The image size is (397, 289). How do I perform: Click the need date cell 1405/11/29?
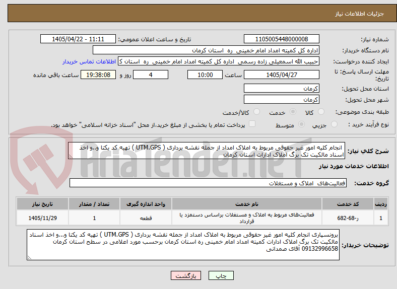coord(42,218)
